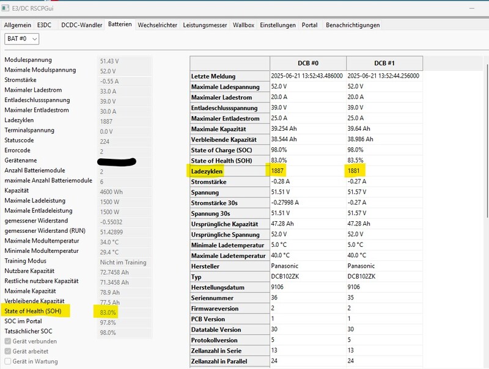Switch to the Allgemein tab
The image size is (489, 369).
pos(18,25)
